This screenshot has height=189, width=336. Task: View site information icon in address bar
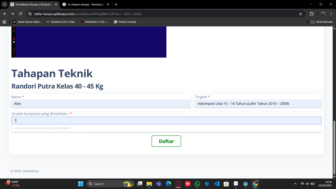pyautogui.click(x=30, y=14)
